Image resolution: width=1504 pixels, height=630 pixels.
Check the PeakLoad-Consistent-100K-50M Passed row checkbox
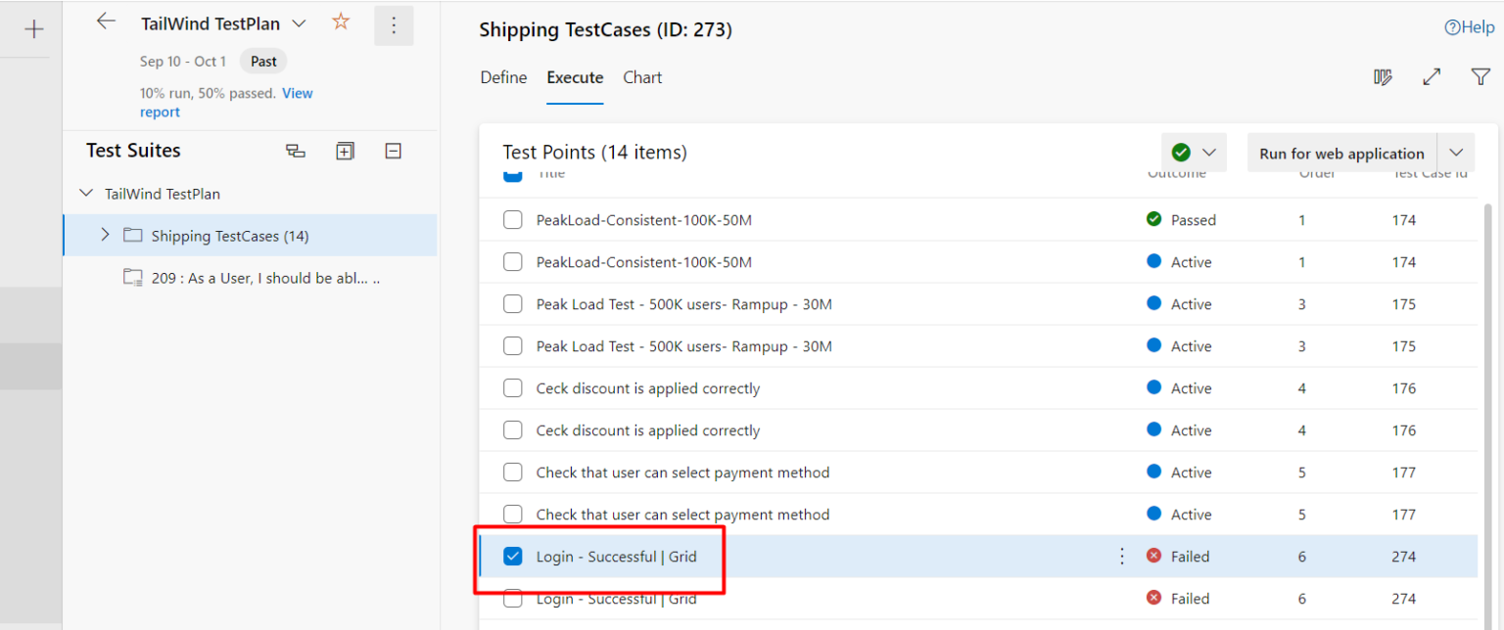tap(512, 219)
